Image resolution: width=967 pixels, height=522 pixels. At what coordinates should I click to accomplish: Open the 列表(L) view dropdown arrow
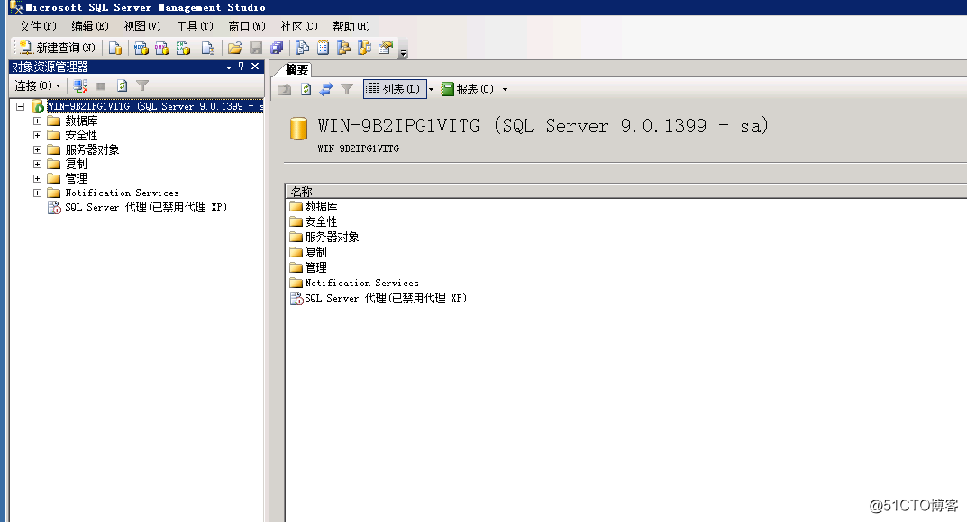431,89
